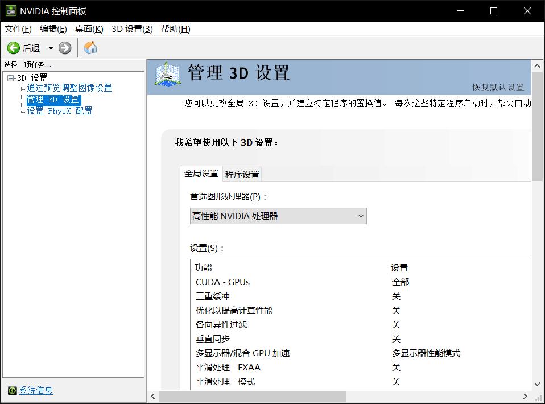Select the CUDA - GPUs setting row

click(284, 282)
